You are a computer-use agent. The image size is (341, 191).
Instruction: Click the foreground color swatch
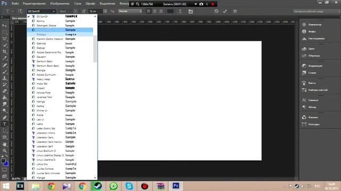[3, 161]
